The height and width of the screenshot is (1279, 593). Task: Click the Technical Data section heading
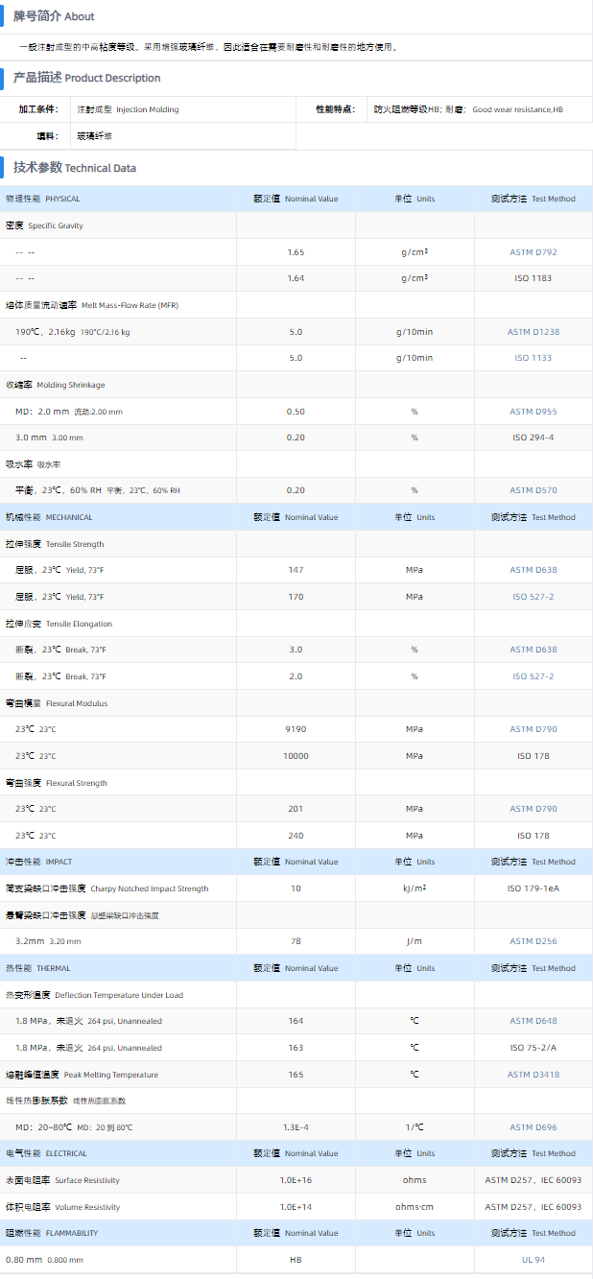pyautogui.click(x=75, y=168)
